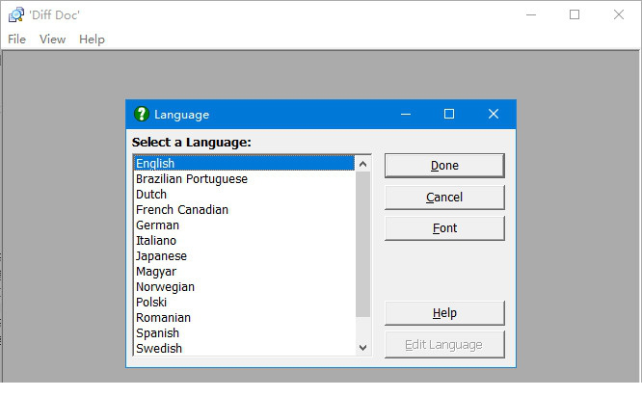The height and width of the screenshot is (397, 642).
Task: Choose Magyar from the list
Action: tap(156, 272)
